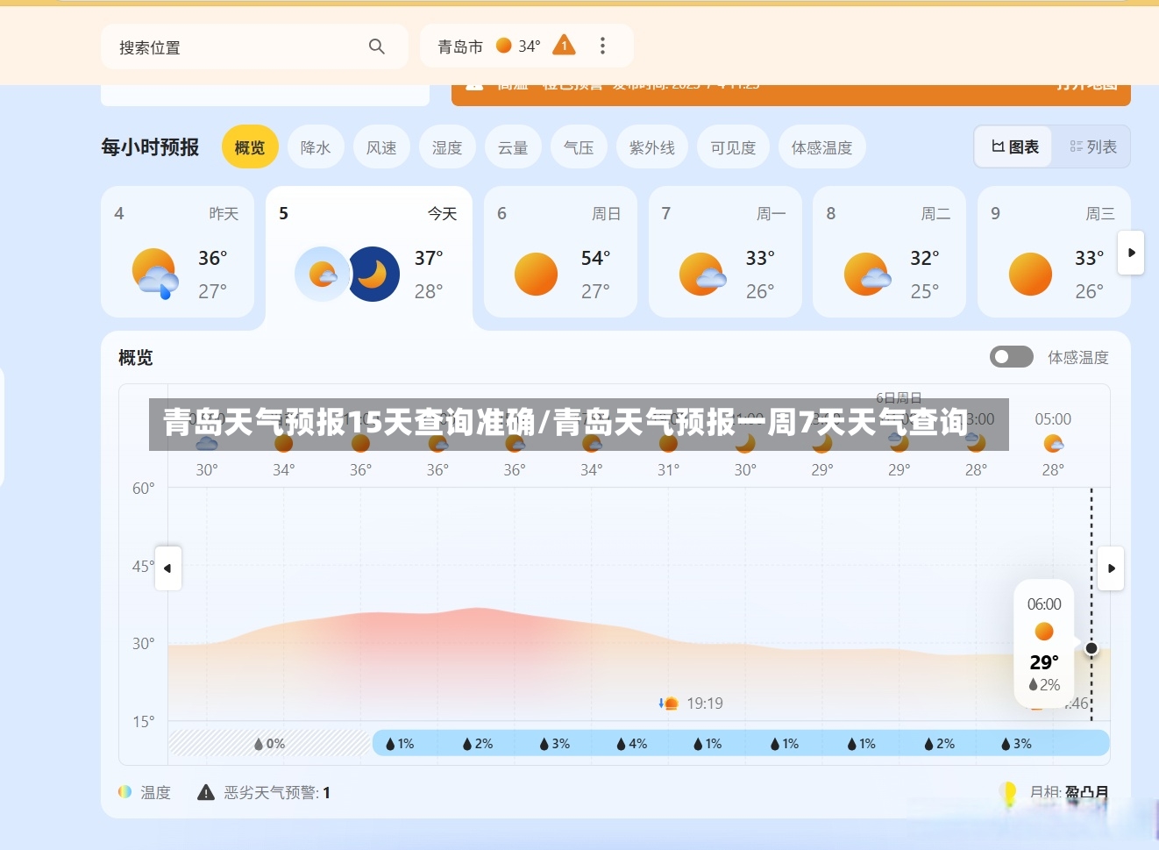This screenshot has width=1159, height=850.
Task: Open day 7 周一 forecast card
Action: click(x=725, y=252)
